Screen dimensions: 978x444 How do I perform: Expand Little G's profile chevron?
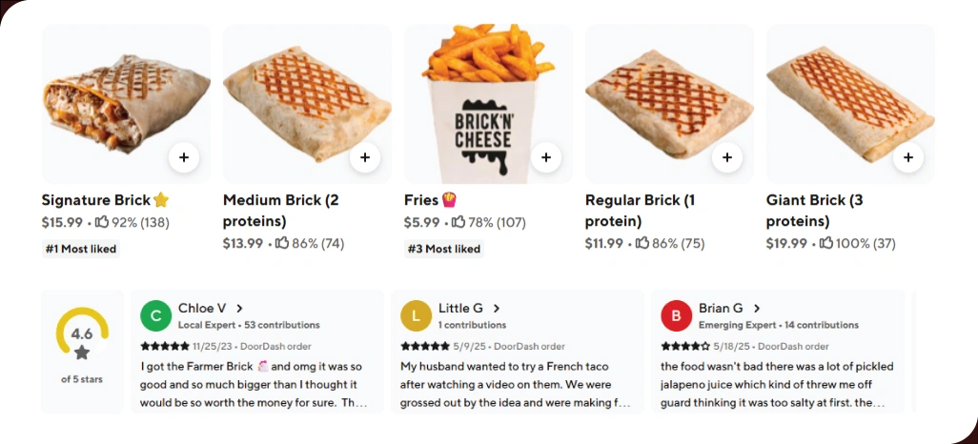pyautogui.click(x=497, y=309)
